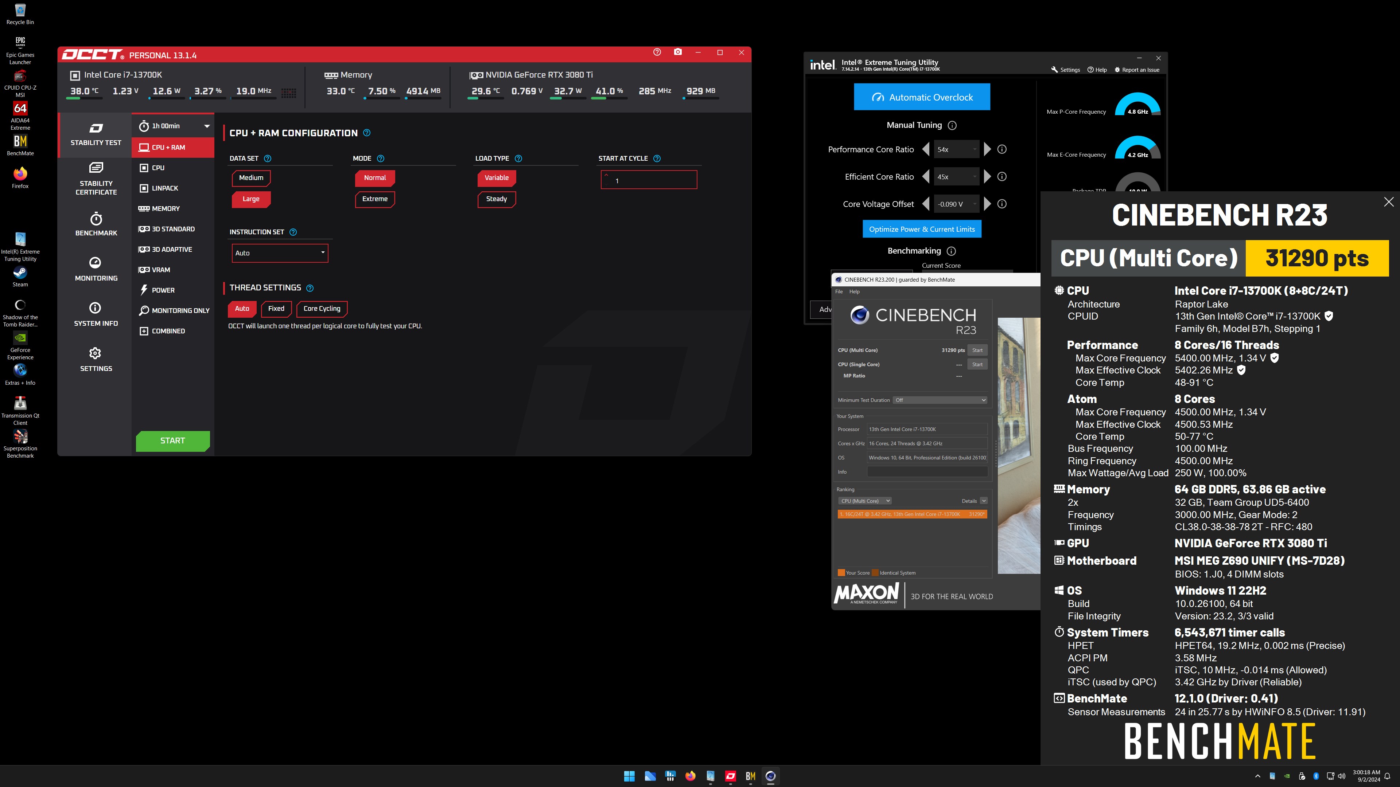Click Mode help question mark
Viewport: 1400px width, 787px height.
(380, 158)
